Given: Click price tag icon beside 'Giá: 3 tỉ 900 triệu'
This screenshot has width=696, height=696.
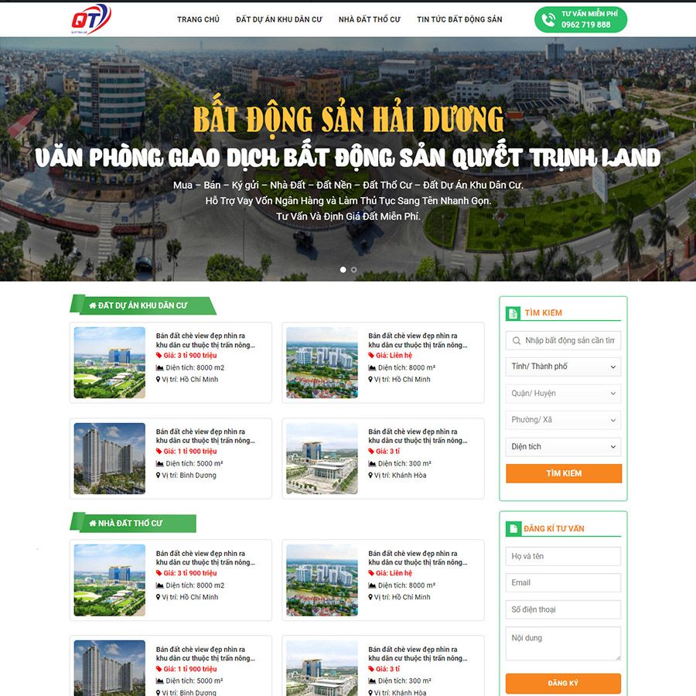Looking at the screenshot, I should [159, 356].
